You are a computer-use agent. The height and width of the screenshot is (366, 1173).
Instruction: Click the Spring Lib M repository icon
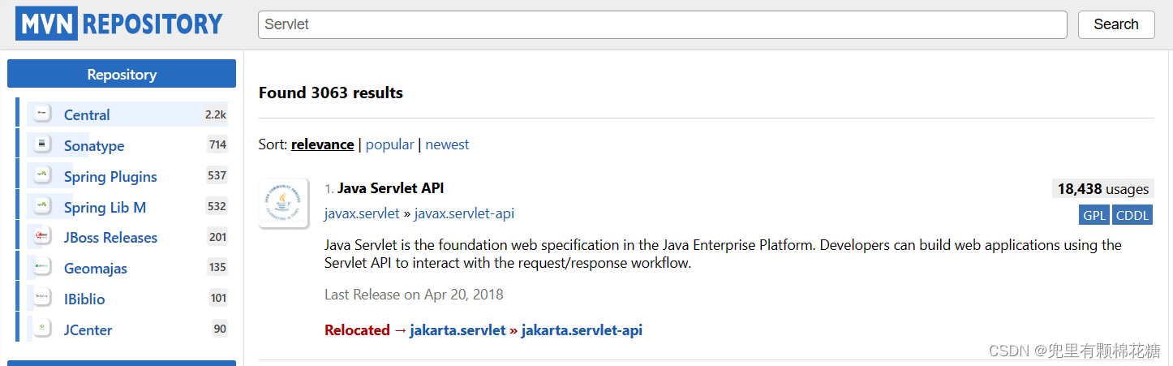(42, 207)
